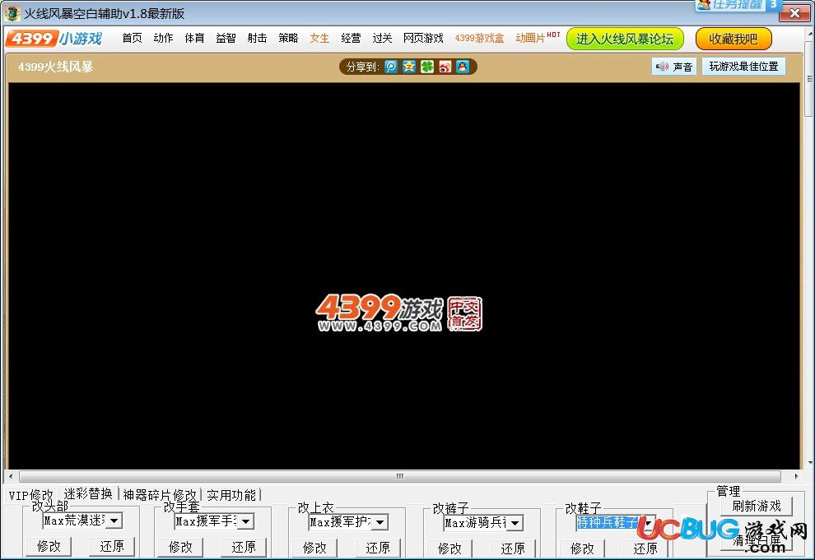Click the 4399小游戏 logo
815x560 pixels.
pyautogui.click(x=54, y=39)
